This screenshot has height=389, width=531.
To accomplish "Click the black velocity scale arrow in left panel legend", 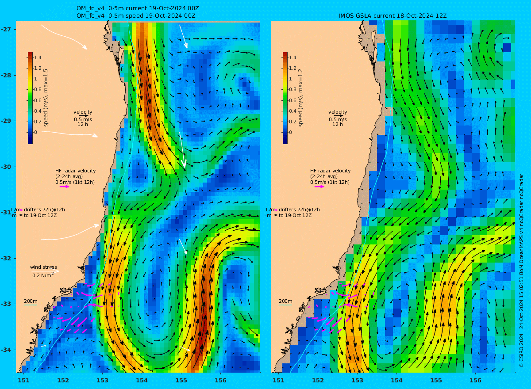I will click(x=83, y=116).
